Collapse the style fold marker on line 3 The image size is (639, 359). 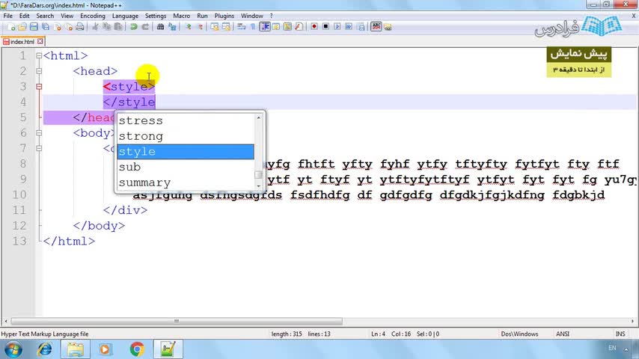39,87
